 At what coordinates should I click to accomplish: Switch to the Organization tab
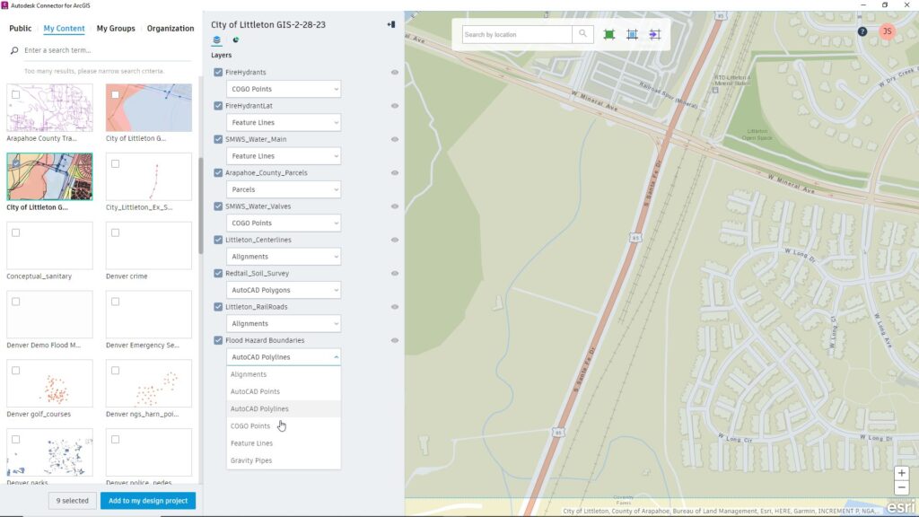click(x=170, y=28)
